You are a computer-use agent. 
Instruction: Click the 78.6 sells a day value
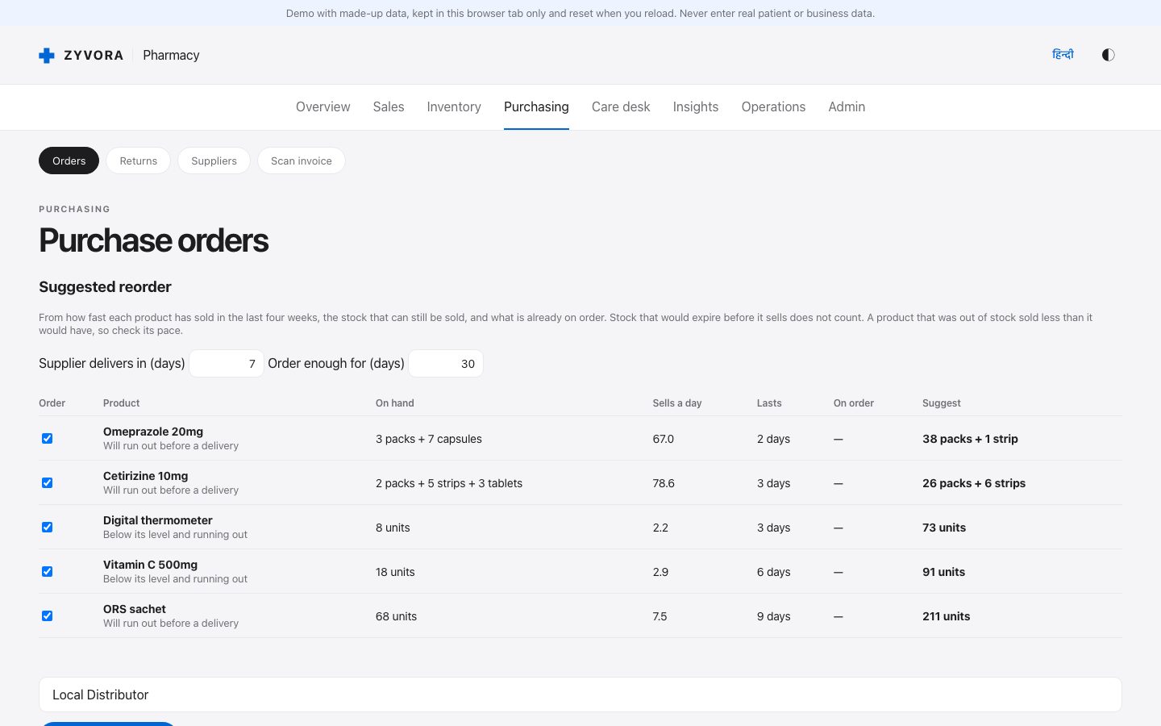(664, 483)
